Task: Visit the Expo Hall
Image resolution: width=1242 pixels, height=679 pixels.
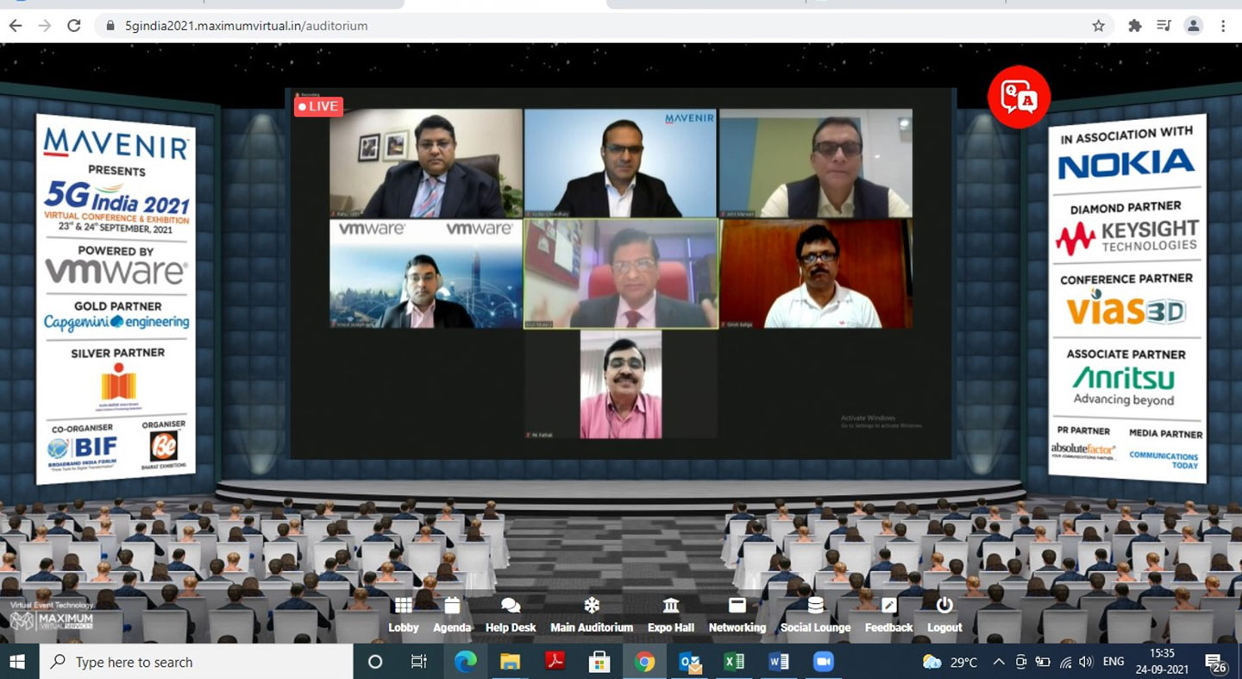Action: [x=671, y=615]
